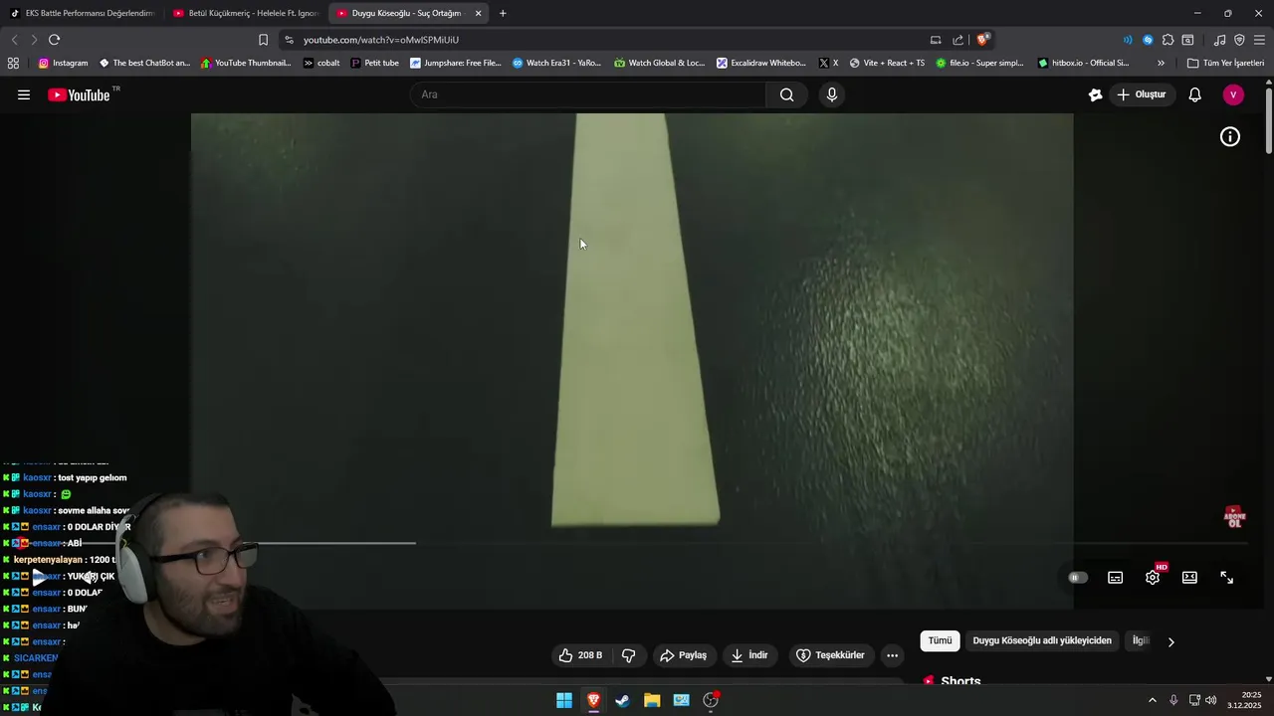The width and height of the screenshot is (1274, 716).
Task: Open the volume control in the tray
Action: pyautogui.click(x=1210, y=700)
